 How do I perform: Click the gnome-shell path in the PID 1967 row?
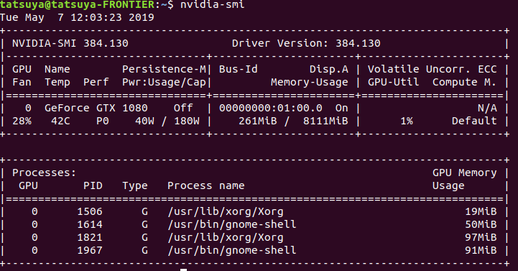pos(231,250)
